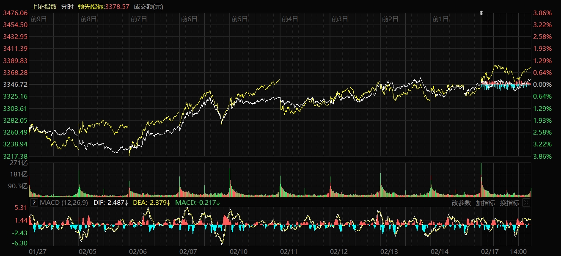Click the 01/27 date label
561x256 pixels.
coord(37,252)
